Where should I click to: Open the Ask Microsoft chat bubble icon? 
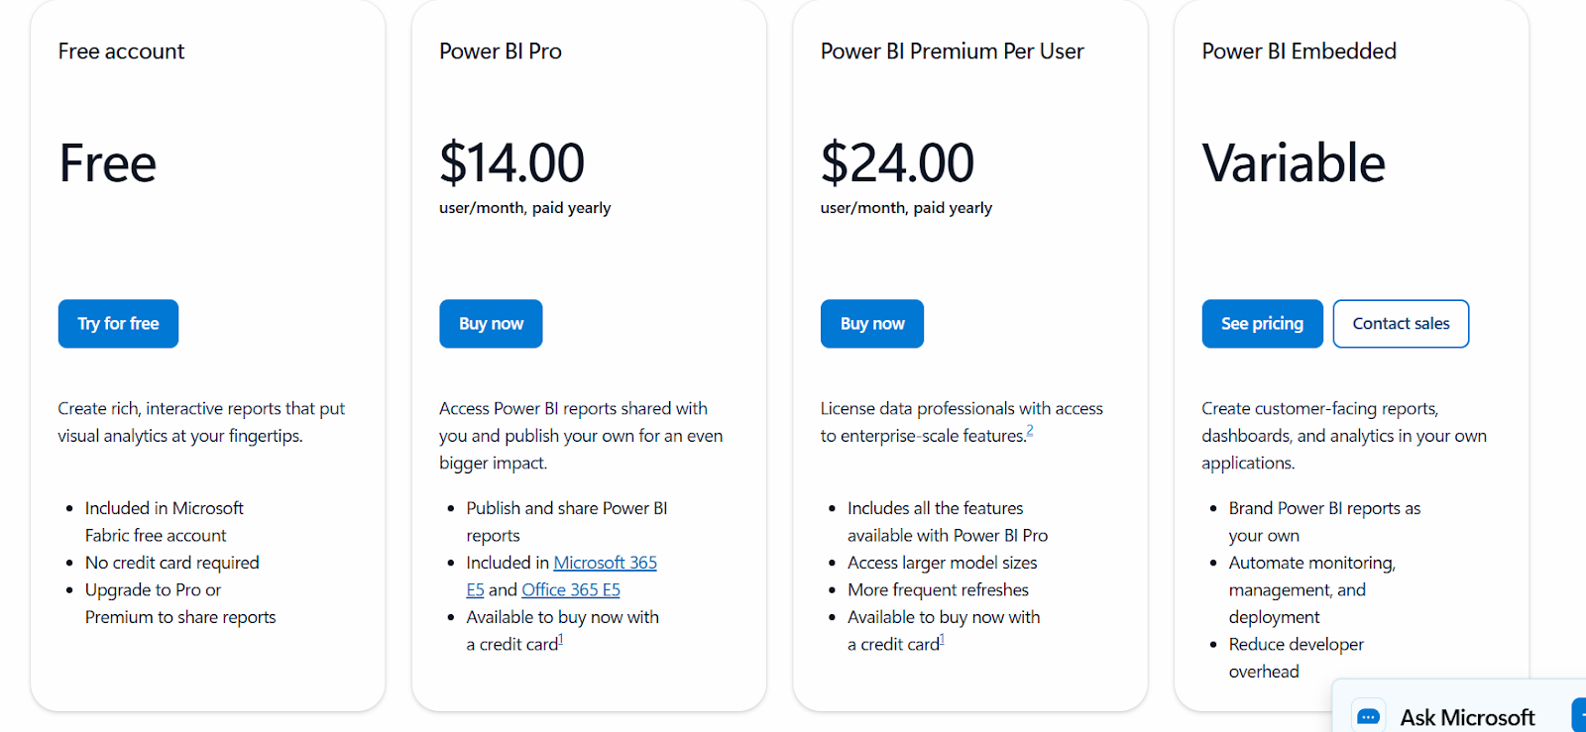tap(1369, 716)
